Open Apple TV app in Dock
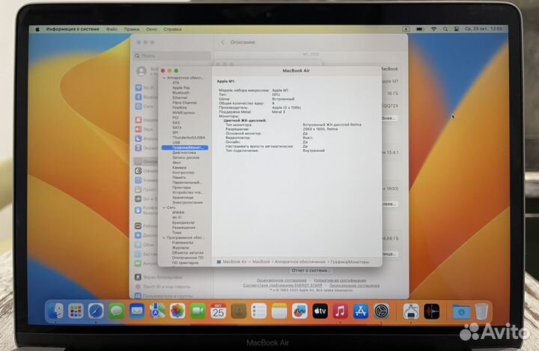 click(320, 311)
